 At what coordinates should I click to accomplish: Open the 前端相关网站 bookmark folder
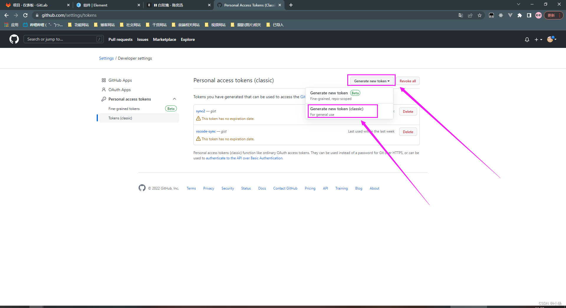[x=186, y=25]
